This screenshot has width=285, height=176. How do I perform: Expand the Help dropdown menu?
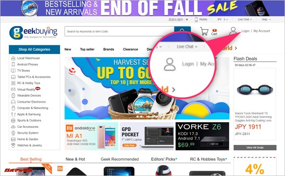tap(266, 19)
